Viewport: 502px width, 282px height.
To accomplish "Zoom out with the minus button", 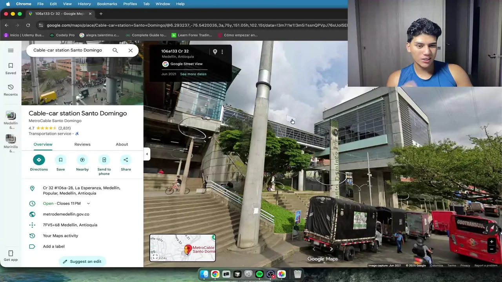I will tap(491, 249).
